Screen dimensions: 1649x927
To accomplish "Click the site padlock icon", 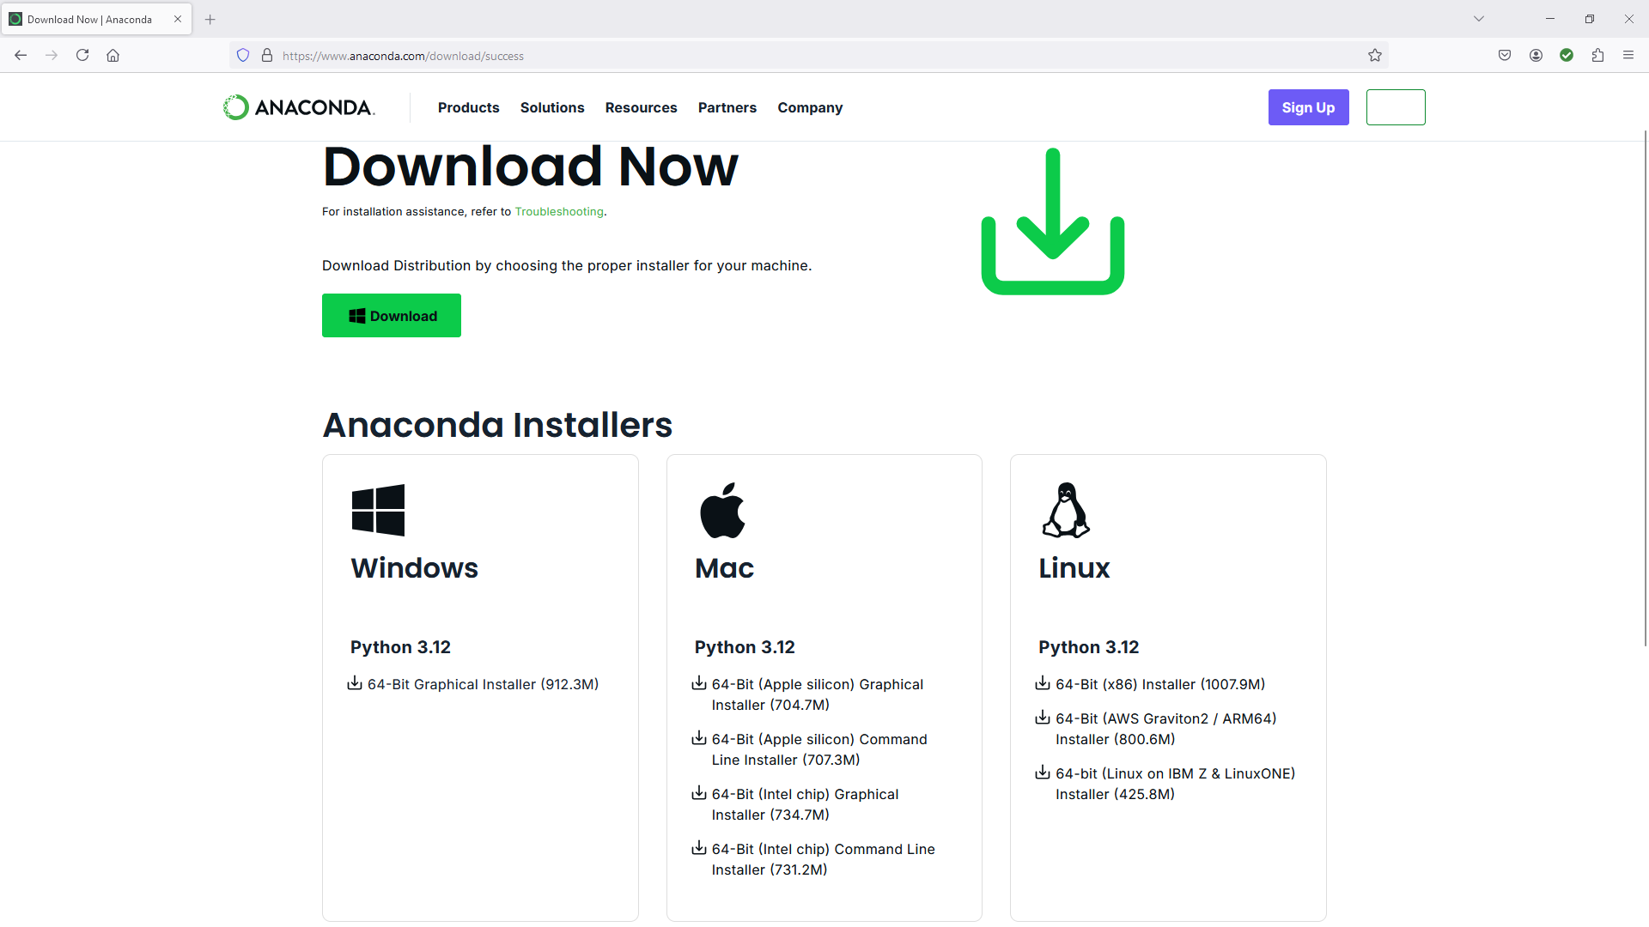I will coord(267,56).
